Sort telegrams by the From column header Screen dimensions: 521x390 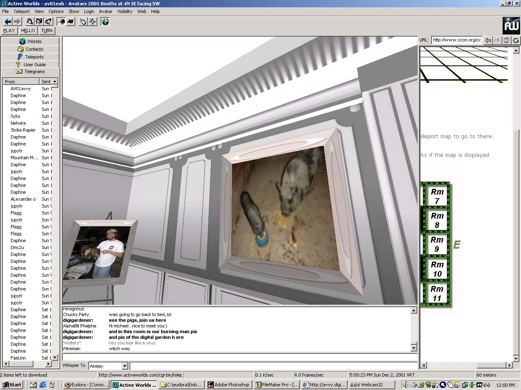pyautogui.click(x=20, y=82)
